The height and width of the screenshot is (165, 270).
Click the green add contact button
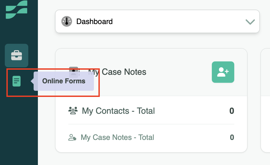(223, 72)
